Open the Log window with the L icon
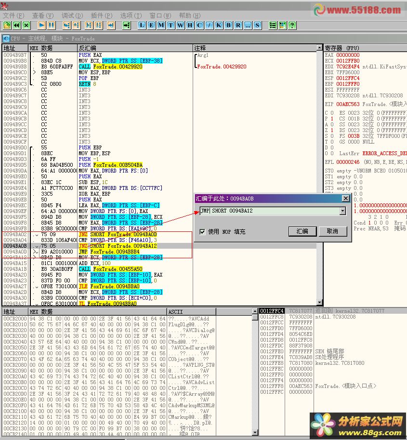The image size is (407, 440). point(142,26)
